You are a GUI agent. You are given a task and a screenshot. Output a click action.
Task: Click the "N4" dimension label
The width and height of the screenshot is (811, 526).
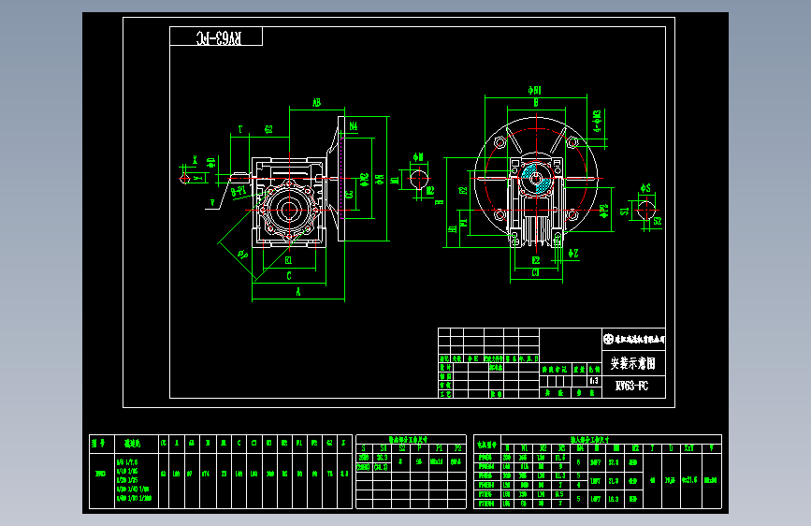click(x=354, y=125)
